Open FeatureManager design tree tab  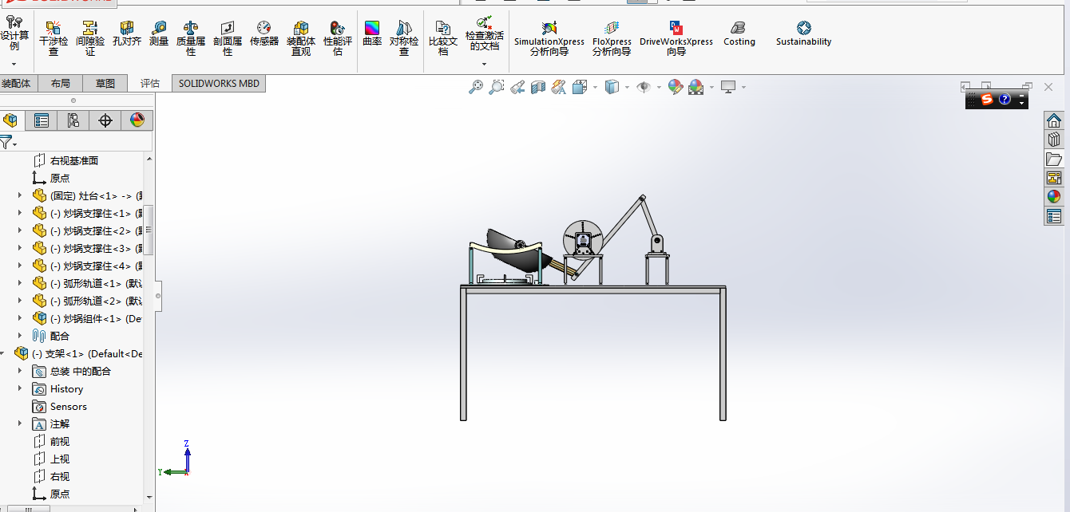point(10,120)
